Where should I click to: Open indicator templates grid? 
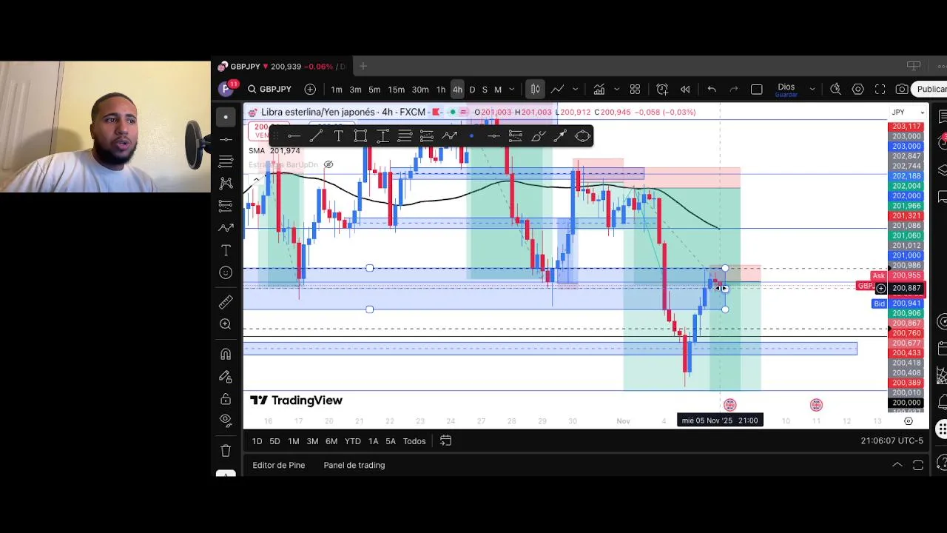[x=635, y=90]
